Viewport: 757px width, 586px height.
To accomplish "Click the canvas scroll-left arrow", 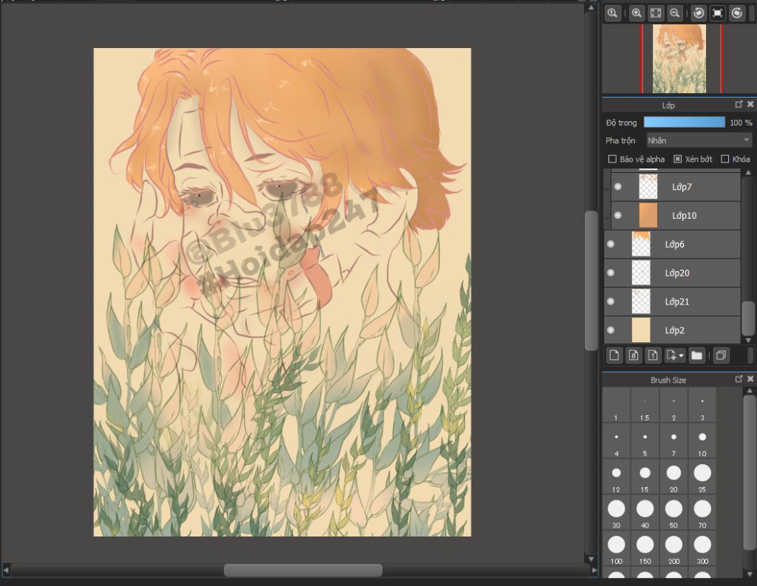I will pyautogui.click(x=6, y=570).
